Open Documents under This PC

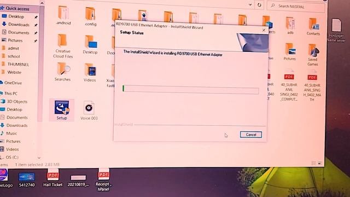click(x=17, y=118)
